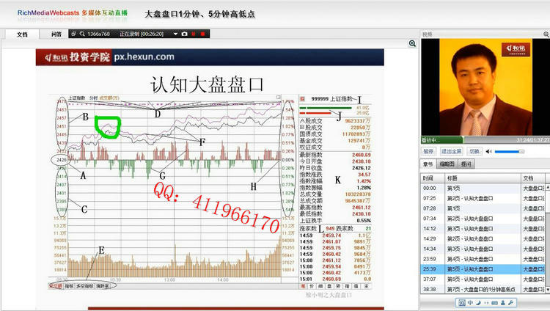Click the 时间 column header
550x311 pixels.
(432, 178)
